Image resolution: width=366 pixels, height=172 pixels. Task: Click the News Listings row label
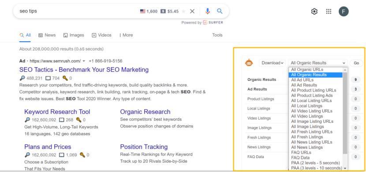pos(259,147)
